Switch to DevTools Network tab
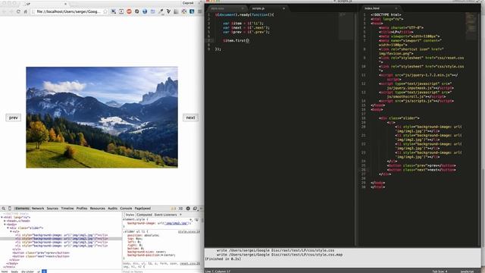 (x=38, y=209)
